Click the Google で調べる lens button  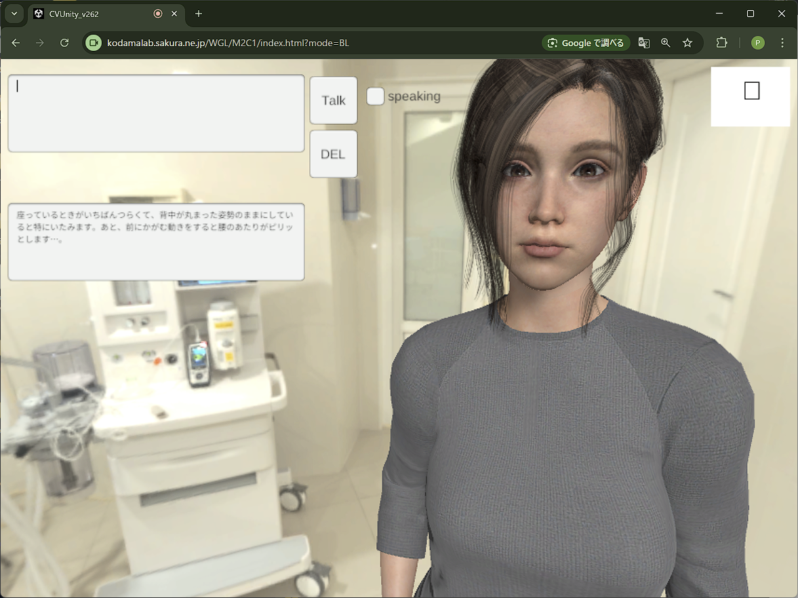(x=586, y=43)
